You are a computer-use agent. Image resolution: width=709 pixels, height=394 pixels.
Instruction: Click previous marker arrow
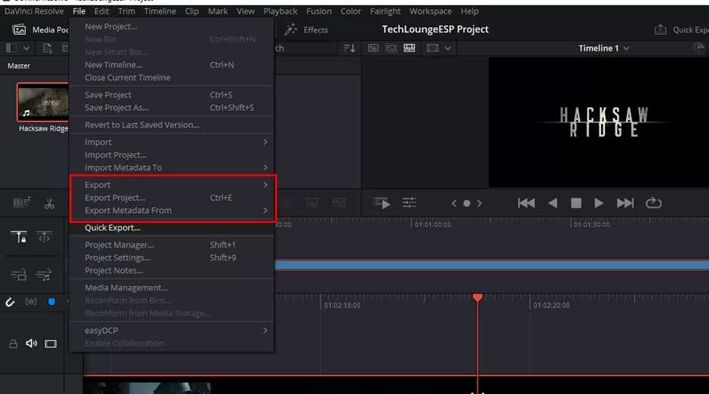[x=454, y=204]
